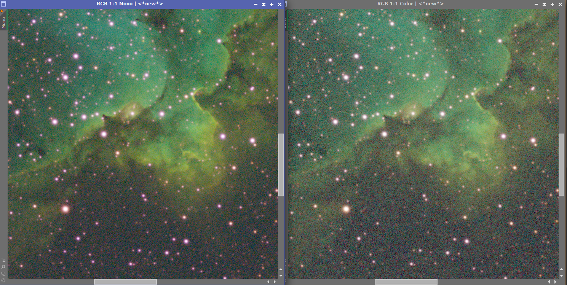Screen dimensions: 567x285
Task: Click the window icon on Mono title bar
Action: 3,4
